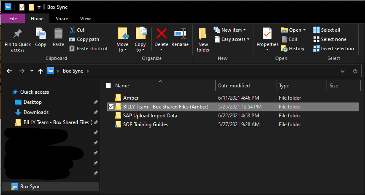Image resolution: width=365 pixels, height=195 pixels.
Task: Open Desktop in the sidebar
Action: coord(28,102)
